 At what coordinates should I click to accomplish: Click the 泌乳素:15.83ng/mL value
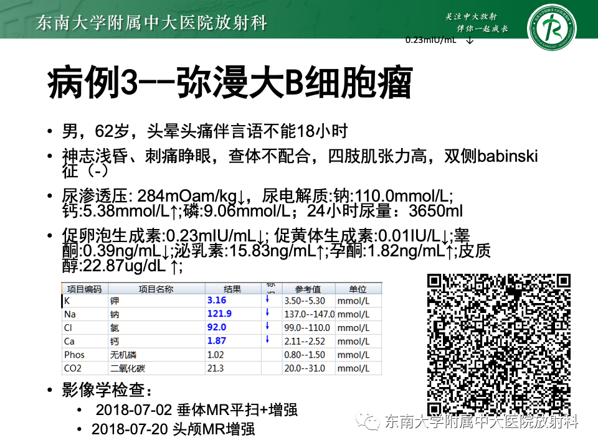coord(249,251)
